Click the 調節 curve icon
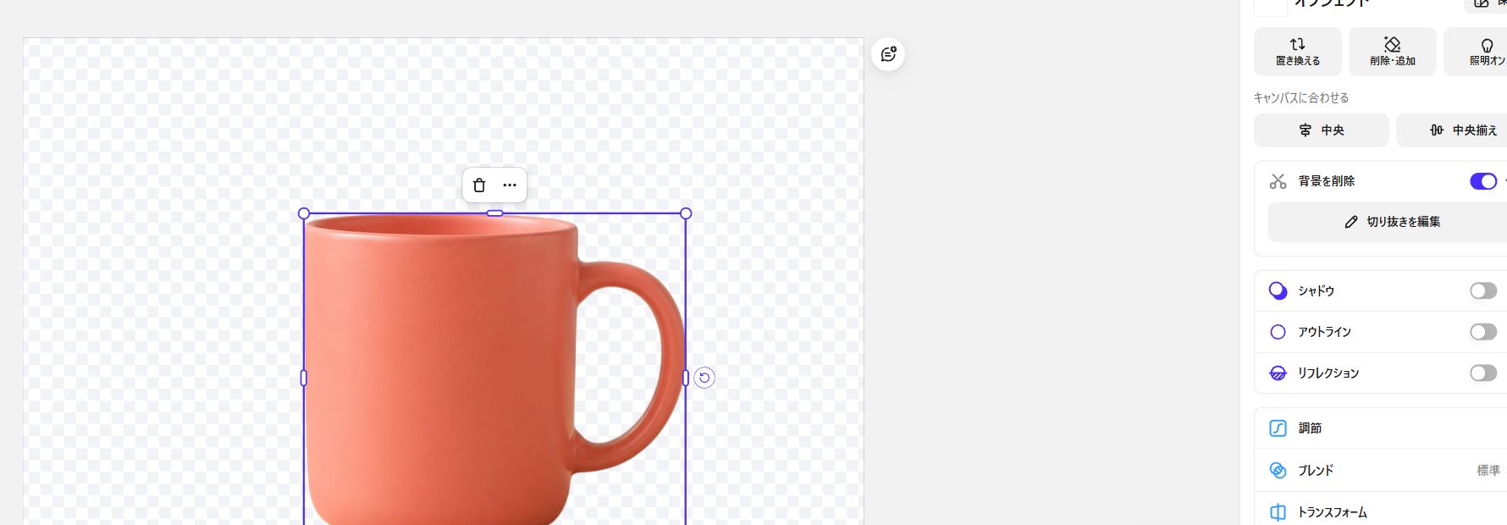The height and width of the screenshot is (525, 1507). point(1278,428)
